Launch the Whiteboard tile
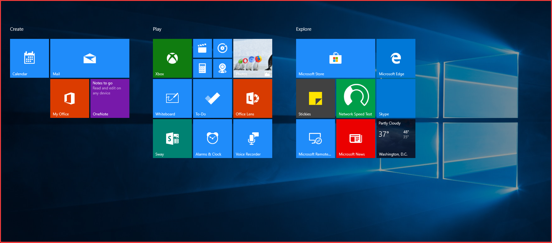552x243 pixels. pos(172,98)
